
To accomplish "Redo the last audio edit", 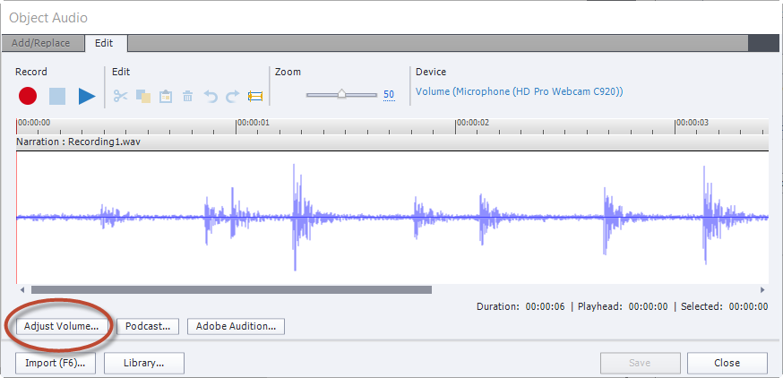I will click(x=233, y=96).
